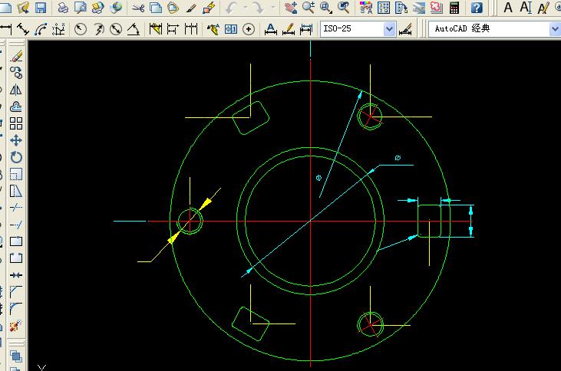
Task: Select the Jogged radius dimension tool
Action: click(x=98, y=29)
